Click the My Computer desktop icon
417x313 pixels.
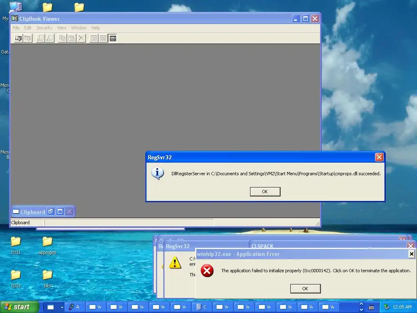pos(15,7)
